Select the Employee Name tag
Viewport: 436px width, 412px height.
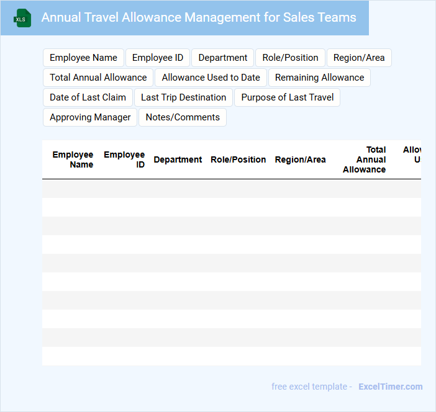83,58
